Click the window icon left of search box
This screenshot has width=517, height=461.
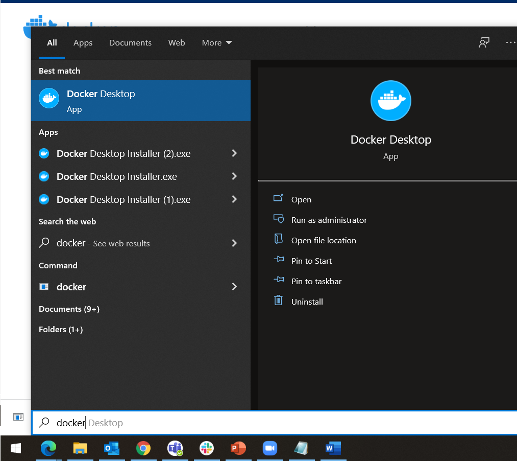coord(18,417)
